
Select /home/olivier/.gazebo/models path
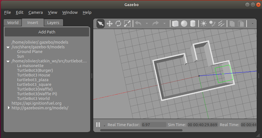(40, 42)
